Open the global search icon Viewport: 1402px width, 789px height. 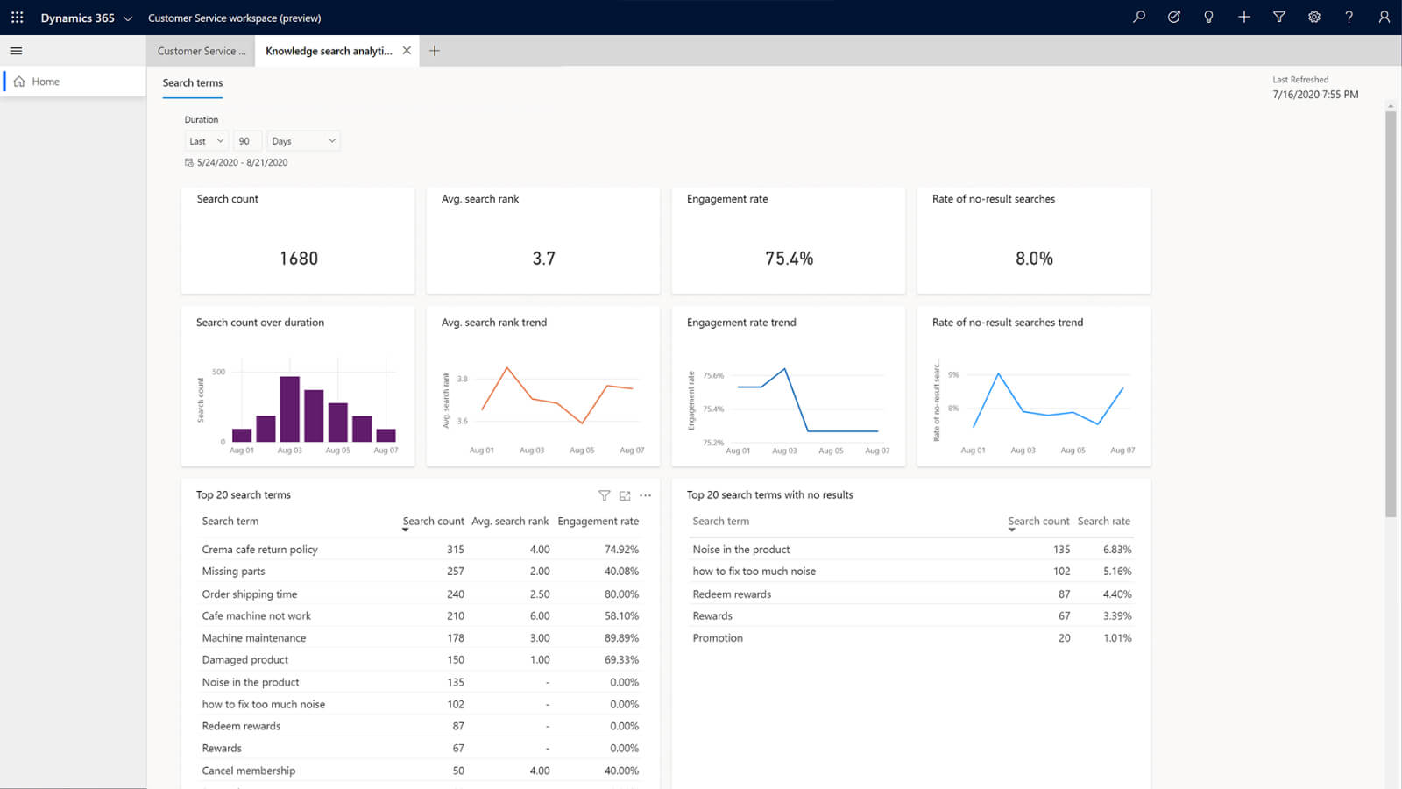pyautogui.click(x=1138, y=17)
